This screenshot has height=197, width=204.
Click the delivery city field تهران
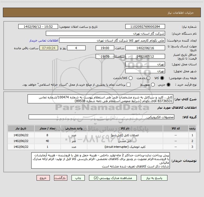tap(145, 71)
